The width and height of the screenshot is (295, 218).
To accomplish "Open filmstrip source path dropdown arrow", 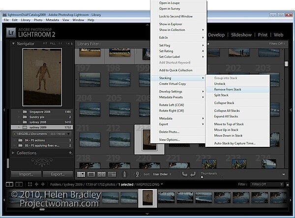I will [x=162, y=184].
